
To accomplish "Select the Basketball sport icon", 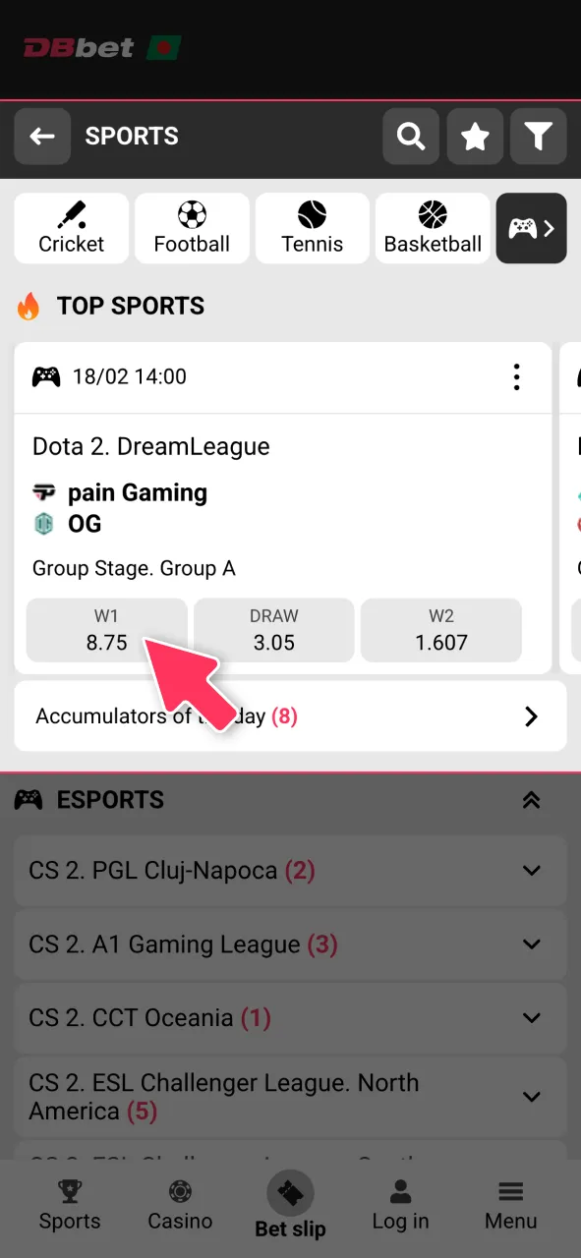I will [432, 228].
